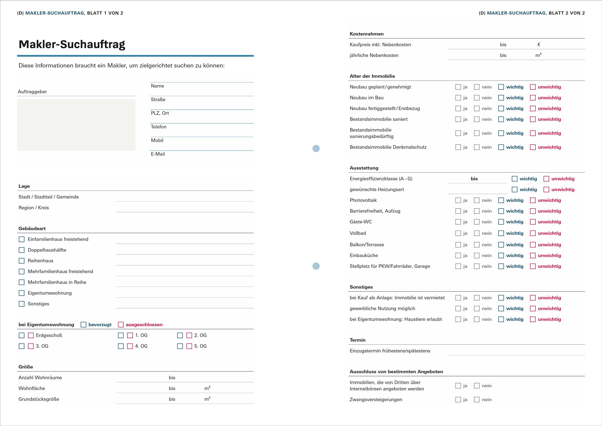Tick wichtig for Photovoltaik
The height and width of the screenshot is (426, 602).
(501, 200)
